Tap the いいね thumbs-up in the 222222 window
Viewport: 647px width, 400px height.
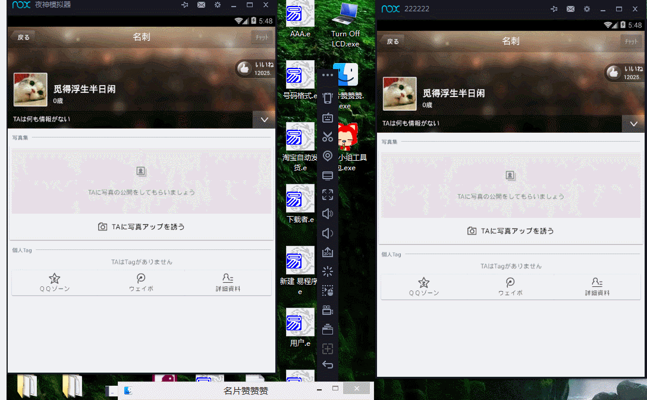(x=613, y=73)
